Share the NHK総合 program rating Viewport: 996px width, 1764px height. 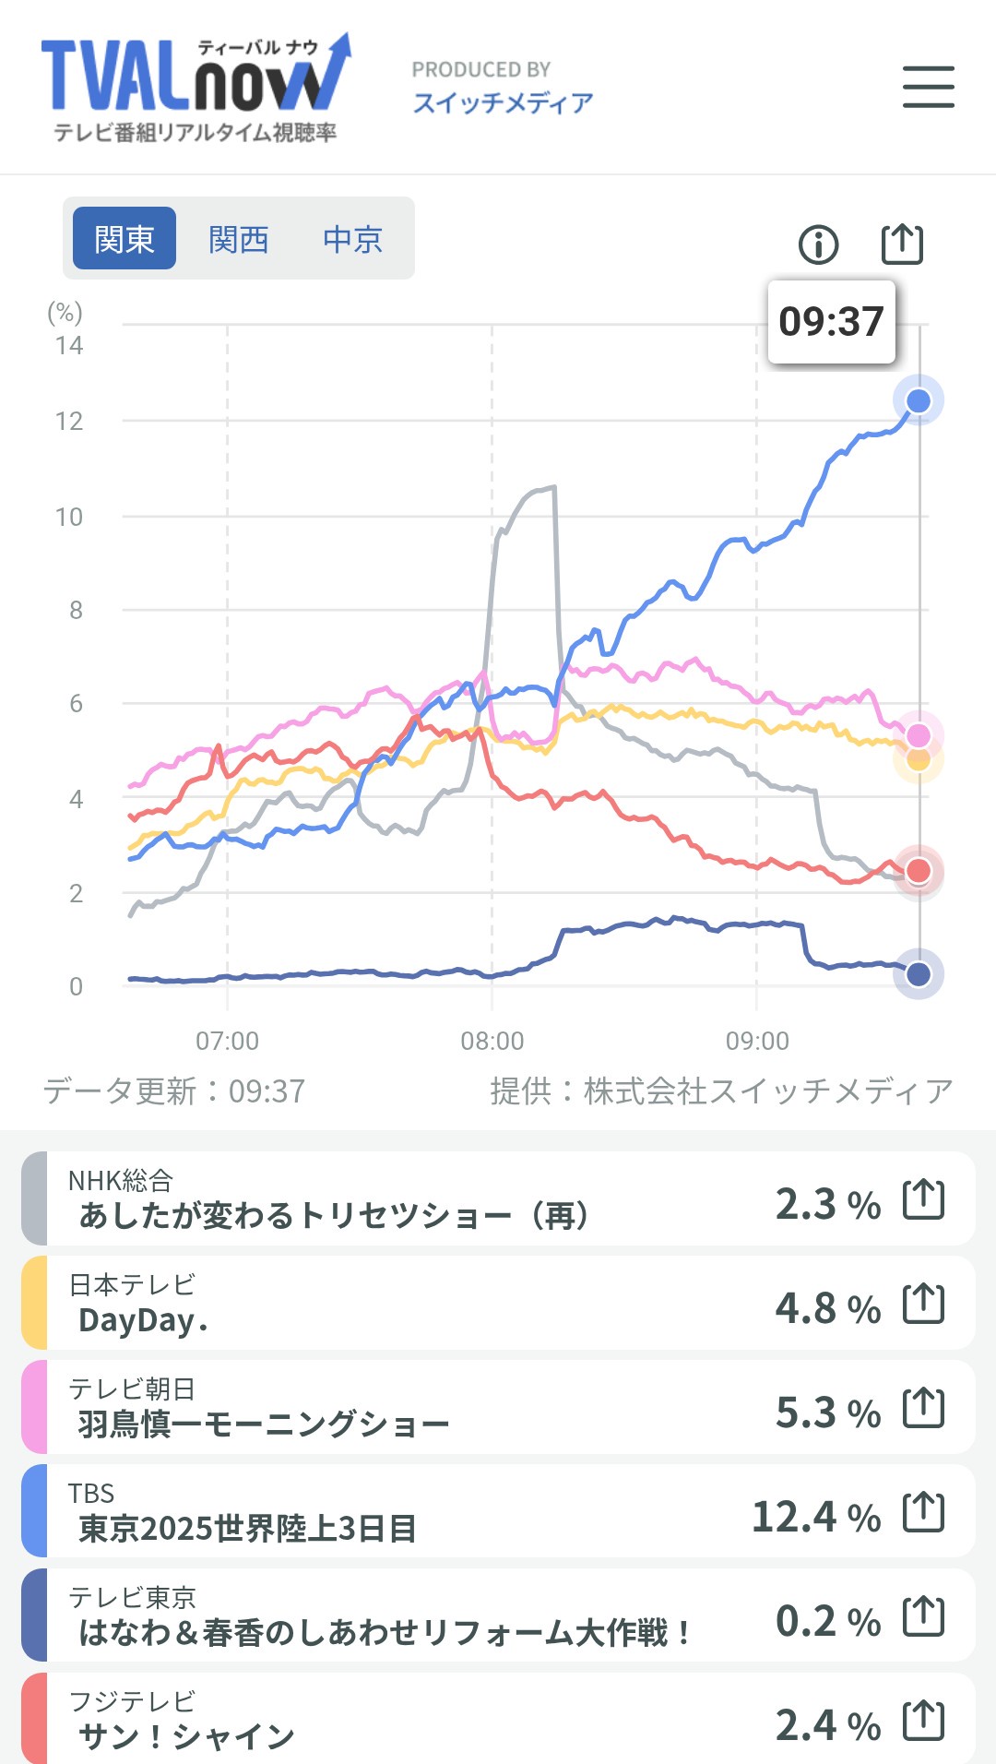pyautogui.click(x=923, y=1199)
